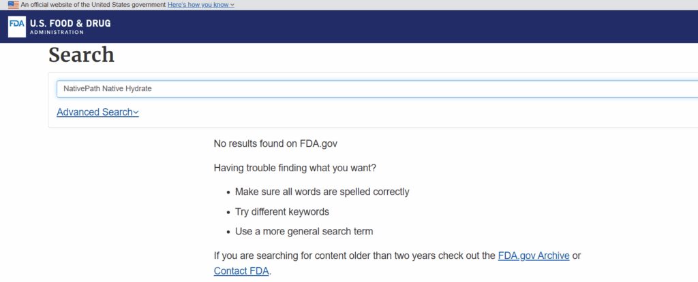Expand 'Here's how you know' disclosure

click(201, 5)
